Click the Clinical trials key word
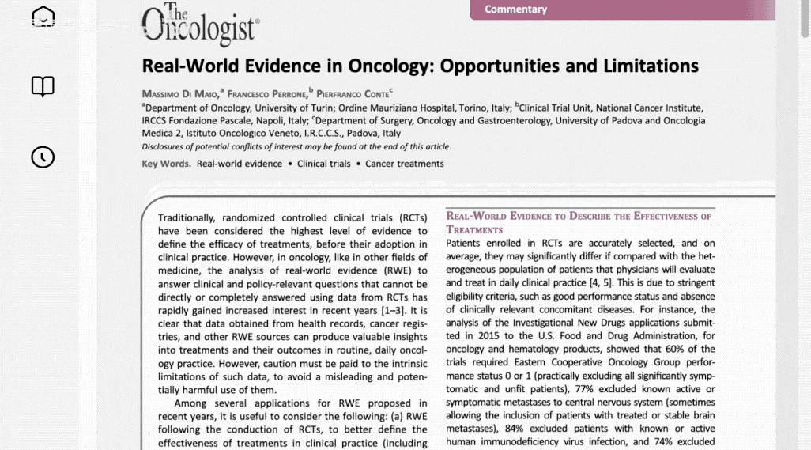The width and height of the screenshot is (811, 450). point(324,164)
